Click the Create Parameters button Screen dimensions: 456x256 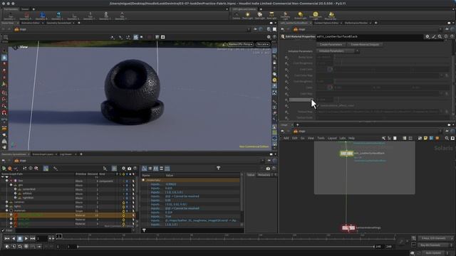pyautogui.click(x=331, y=45)
